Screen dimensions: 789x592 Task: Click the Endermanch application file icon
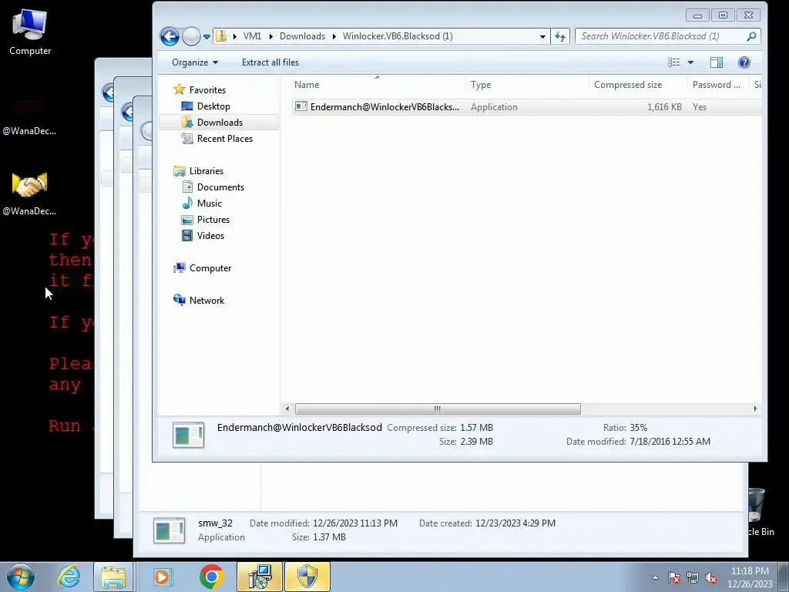301,106
